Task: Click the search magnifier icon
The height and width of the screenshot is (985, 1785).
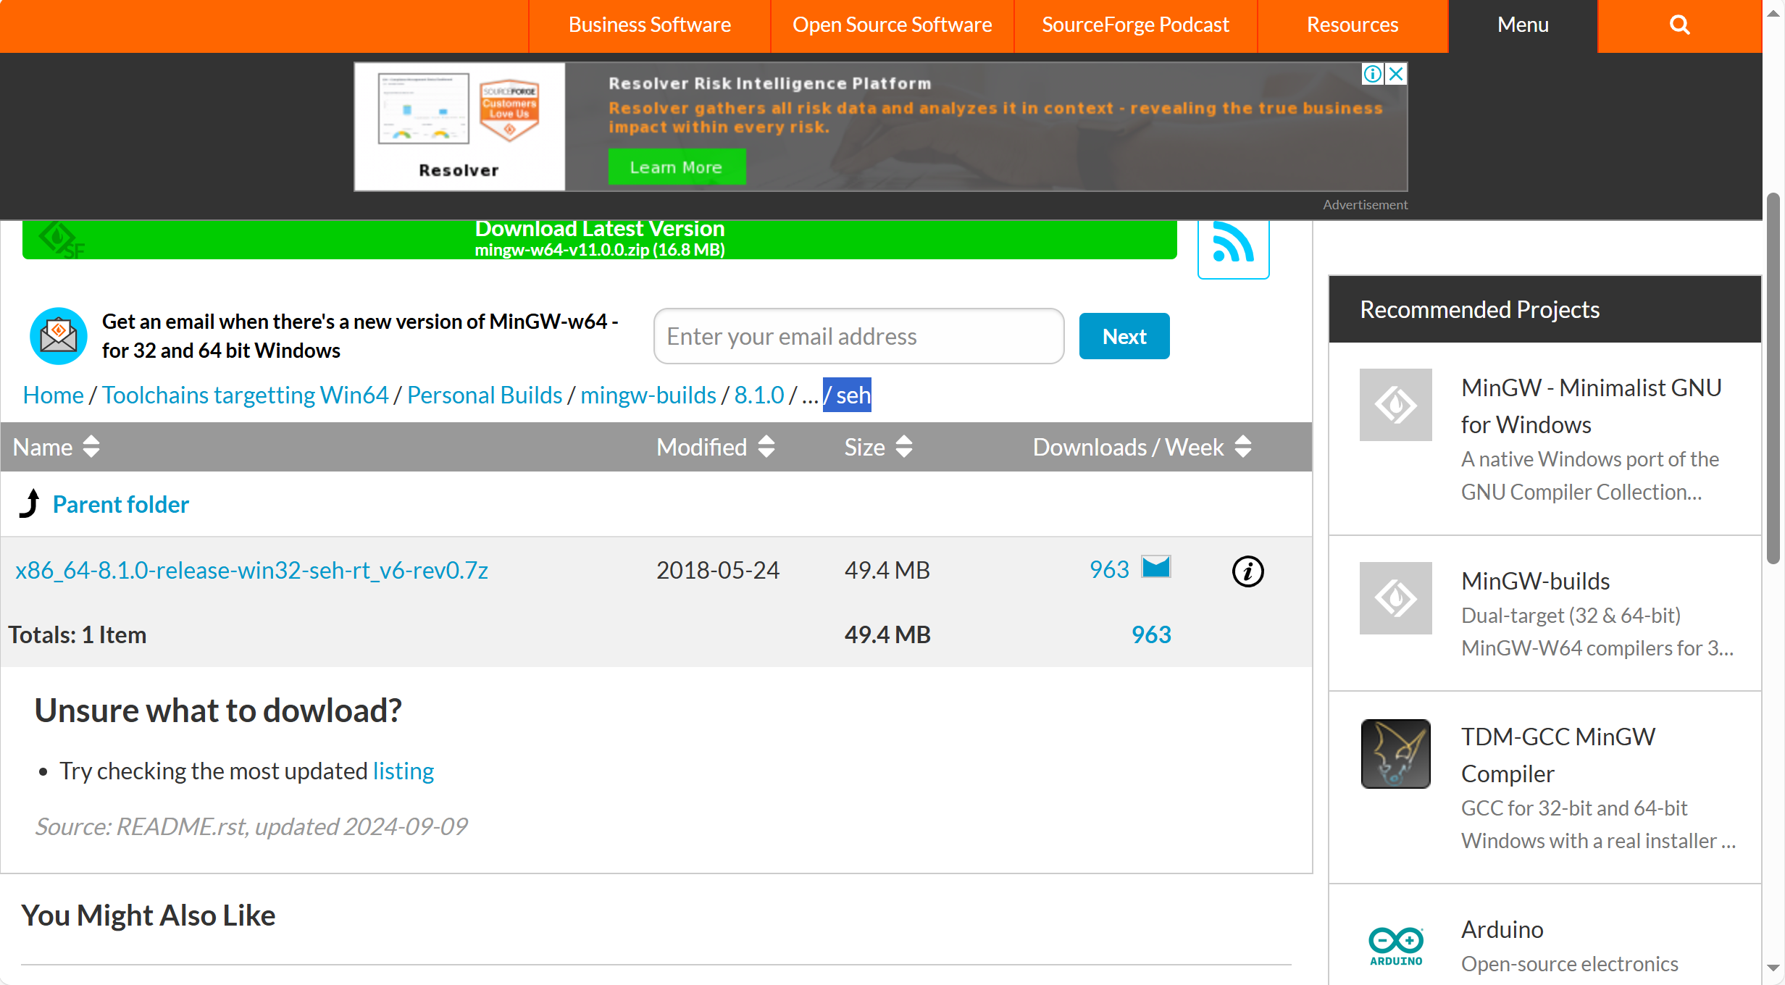Action: click(x=1679, y=25)
